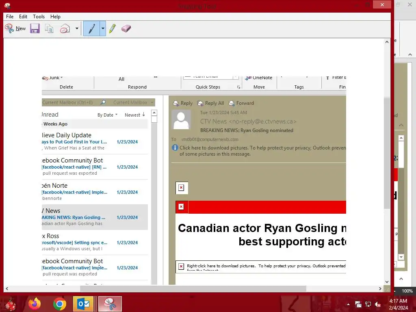Image resolution: width=416 pixels, height=312 pixels.
Task: Copy the snip to clipboard
Action: (49, 28)
